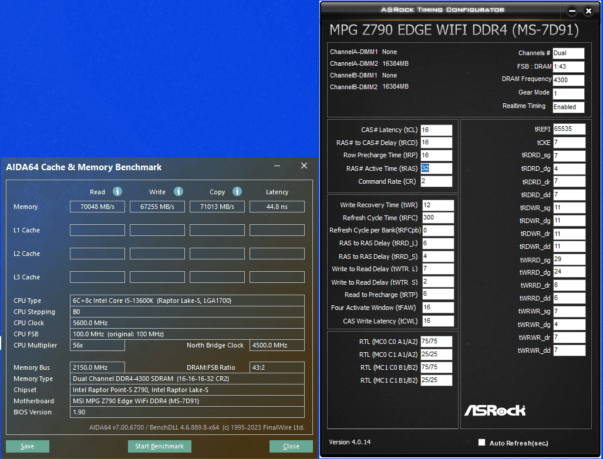This screenshot has width=603, height=459.
Task: Click the RTL (MC0 C0 A1/A2) field
Action: 436,342
